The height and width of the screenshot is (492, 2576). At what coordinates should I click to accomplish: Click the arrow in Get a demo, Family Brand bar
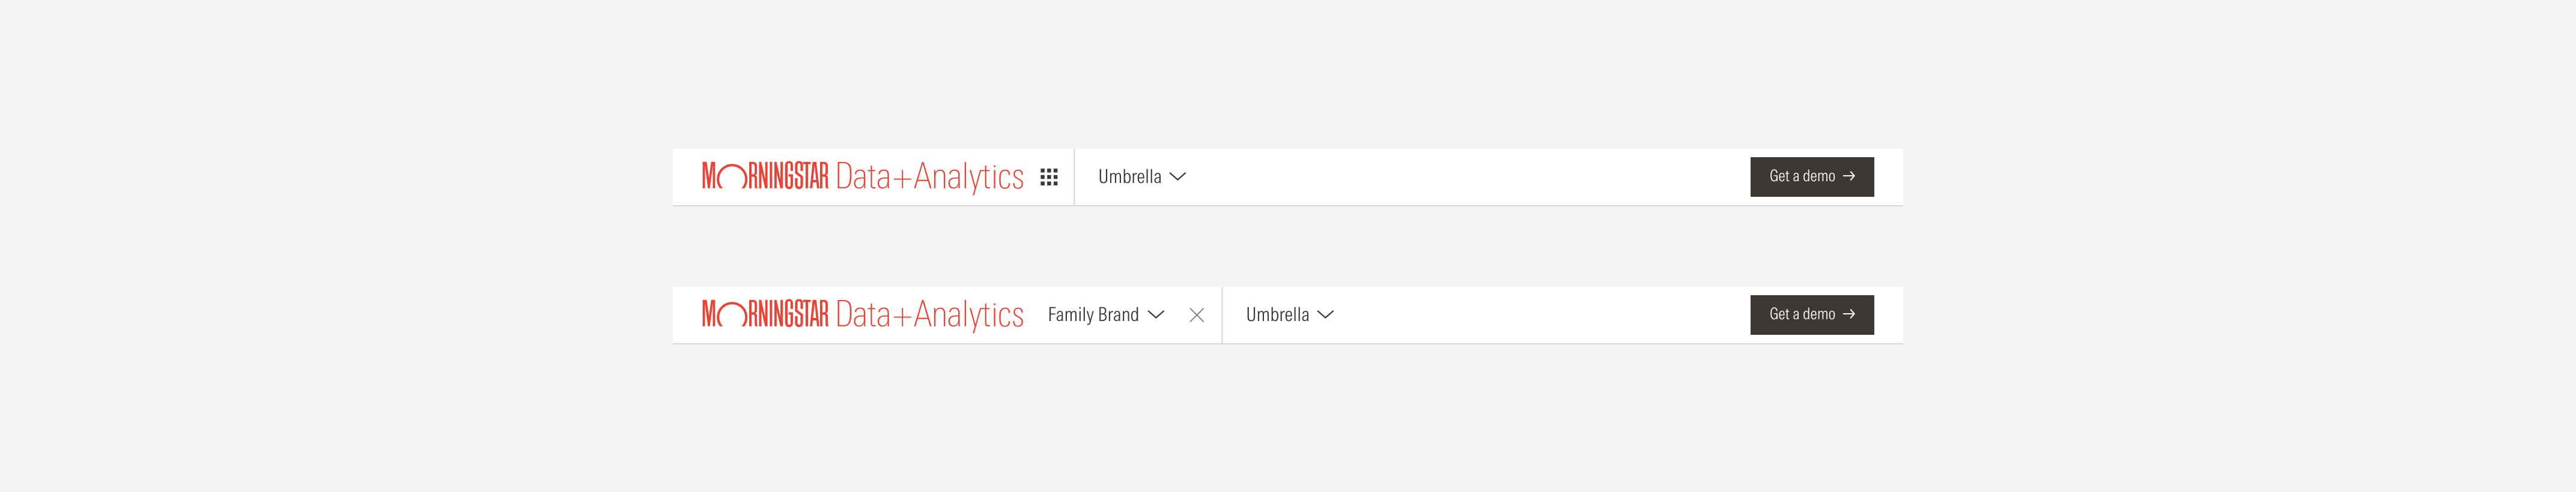point(1849,314)
